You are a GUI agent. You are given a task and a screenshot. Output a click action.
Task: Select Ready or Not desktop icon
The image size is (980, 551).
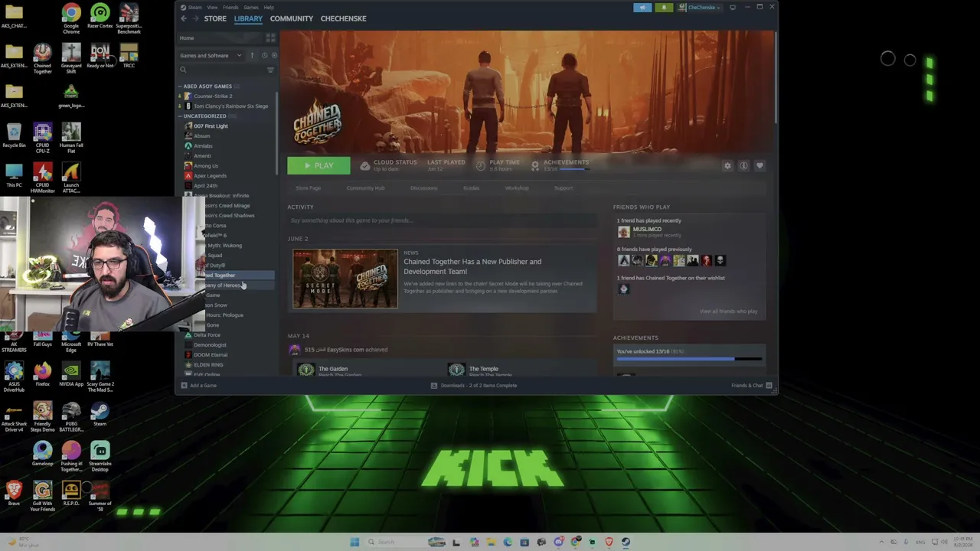(x=100, y=56)
